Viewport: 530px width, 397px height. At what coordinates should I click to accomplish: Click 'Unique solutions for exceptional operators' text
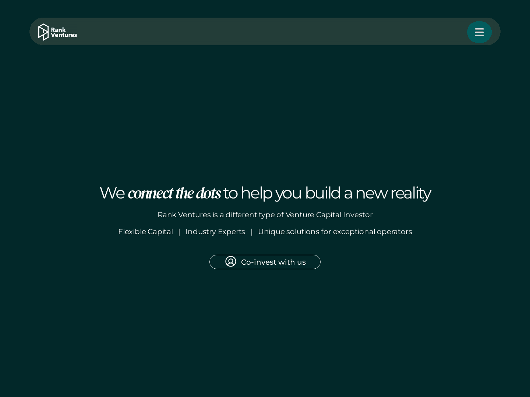point(335,232)
